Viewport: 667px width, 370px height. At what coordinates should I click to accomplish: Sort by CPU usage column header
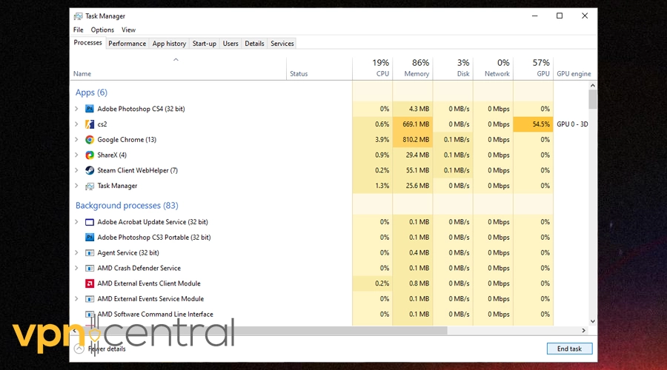373,68
